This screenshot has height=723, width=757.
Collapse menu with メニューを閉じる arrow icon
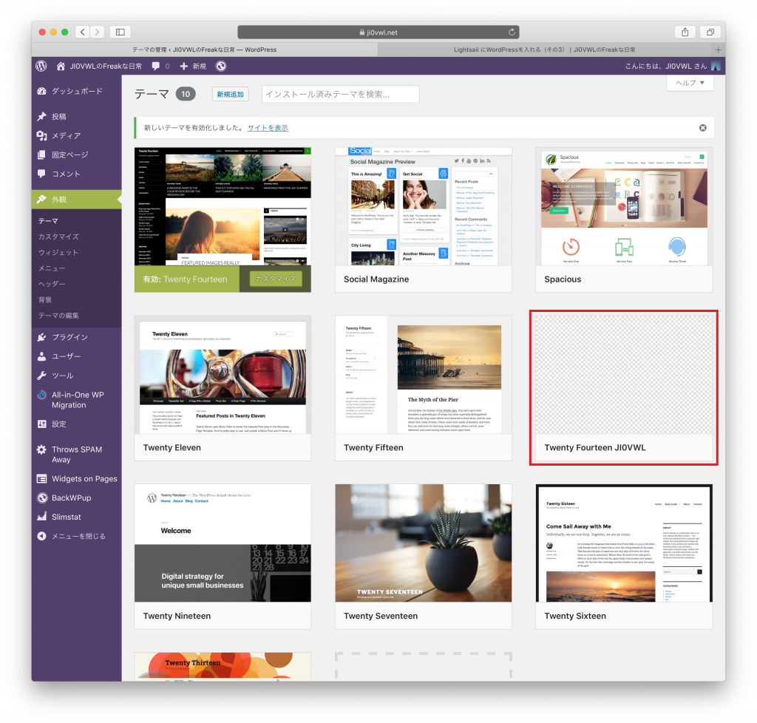(42, 536)
